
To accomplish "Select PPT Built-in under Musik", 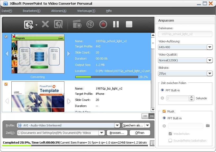I will tap(164, 118).
